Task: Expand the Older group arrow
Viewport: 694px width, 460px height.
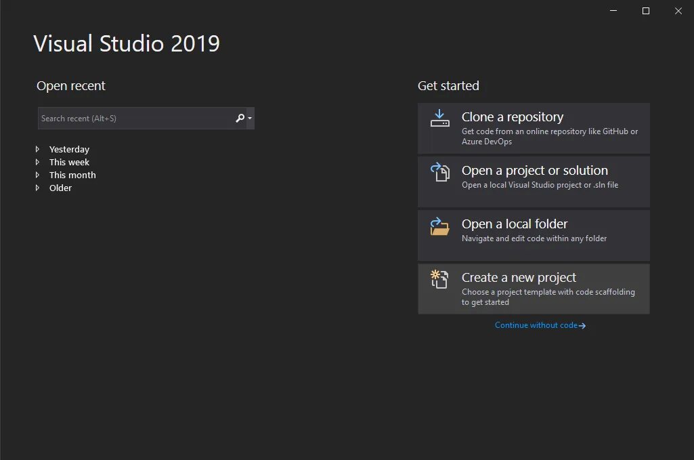Action: click(x=38, y=188)
